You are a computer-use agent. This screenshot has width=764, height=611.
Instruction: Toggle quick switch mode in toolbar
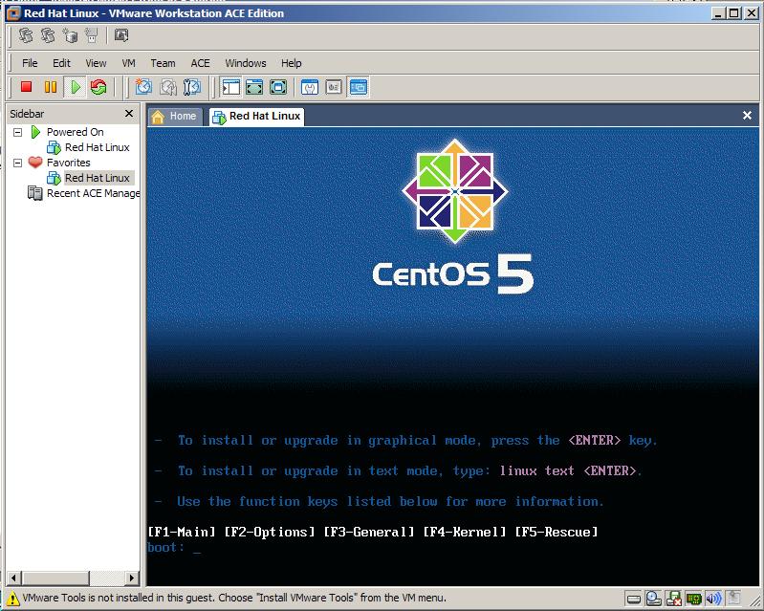254,87
